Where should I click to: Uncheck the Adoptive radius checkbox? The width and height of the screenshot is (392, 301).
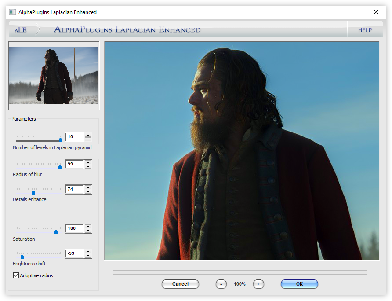pos(16,275)
